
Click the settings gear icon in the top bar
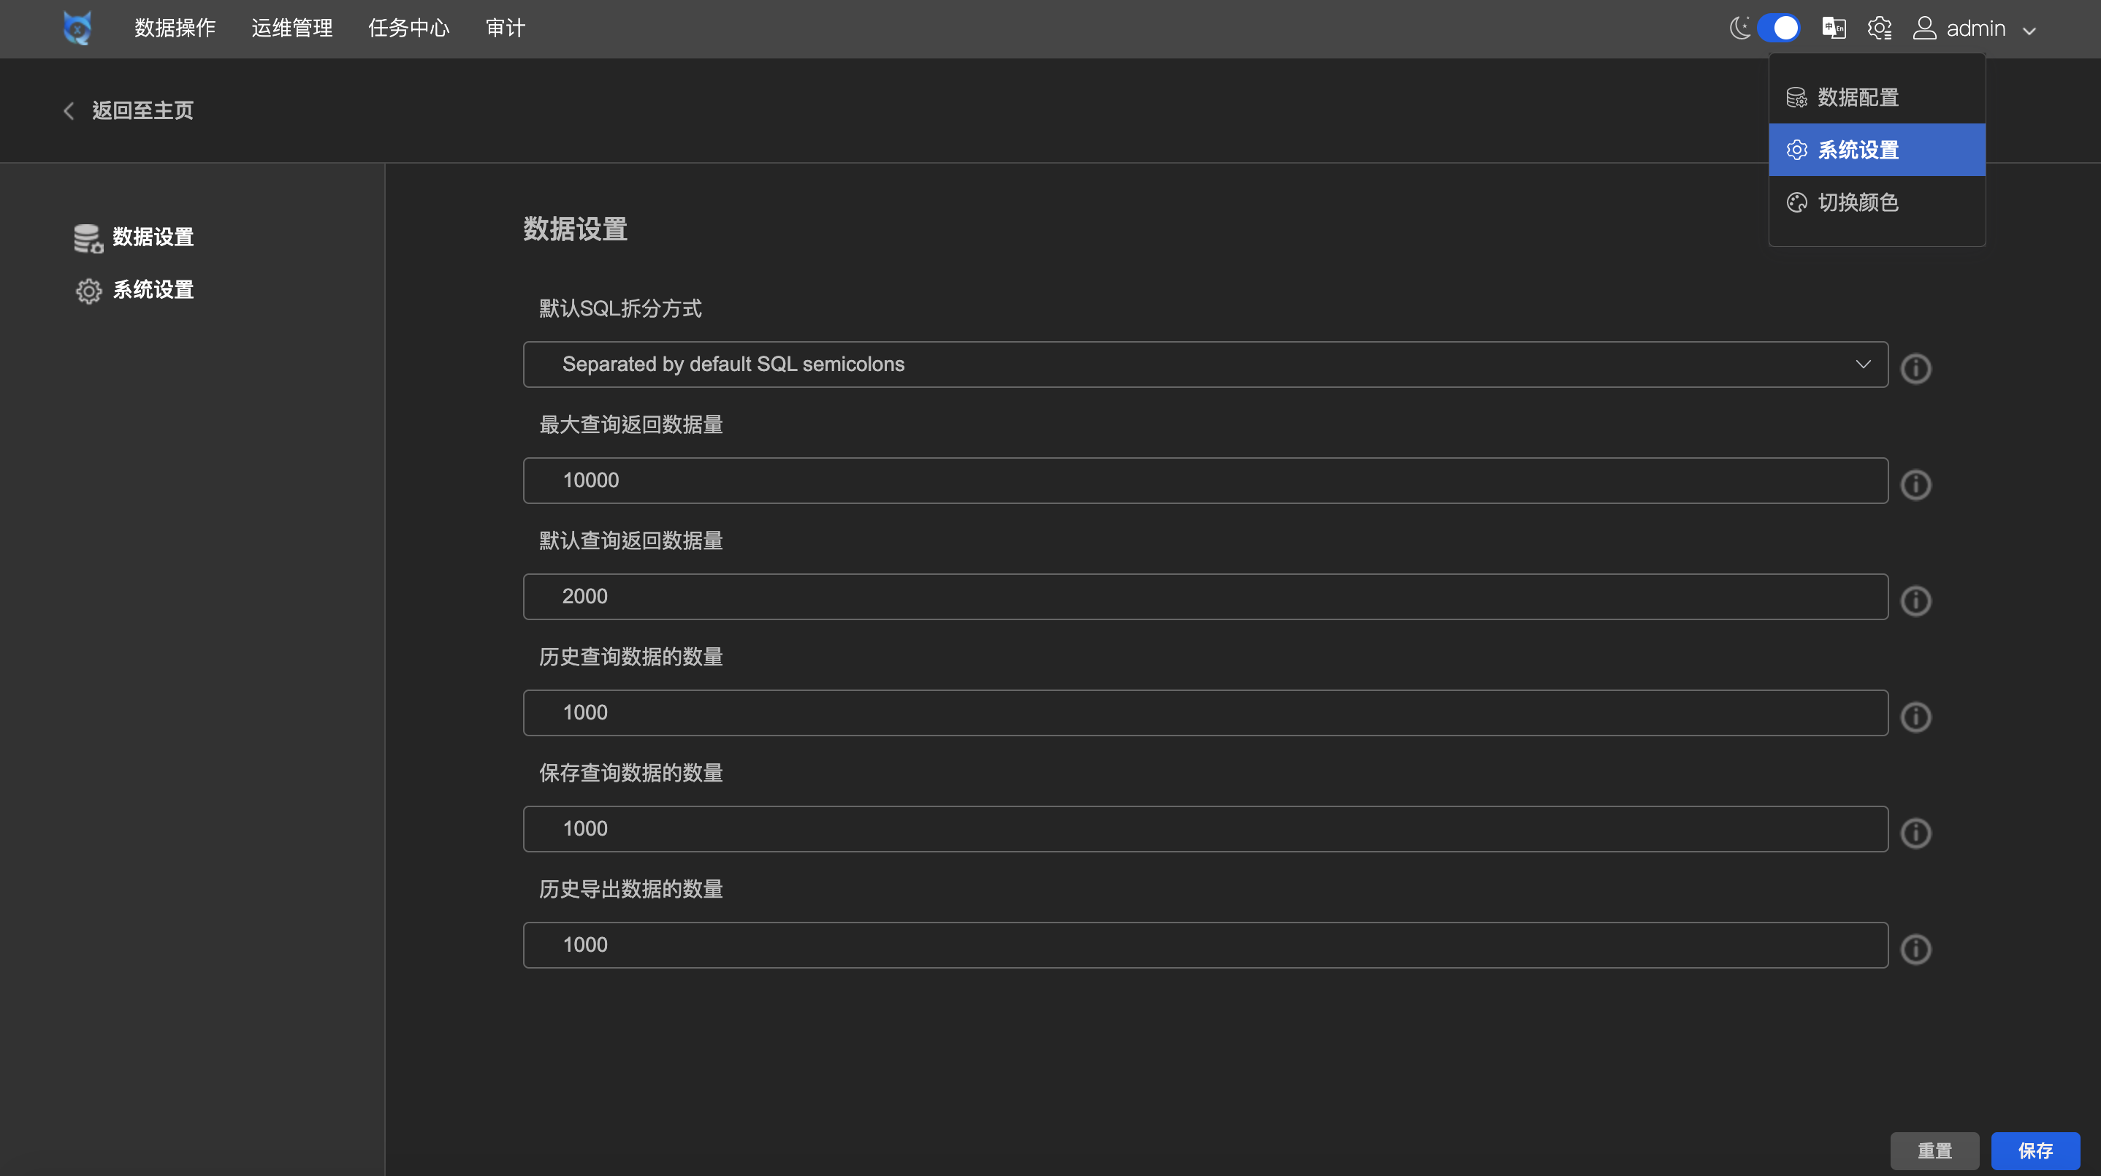(1879, 28)
